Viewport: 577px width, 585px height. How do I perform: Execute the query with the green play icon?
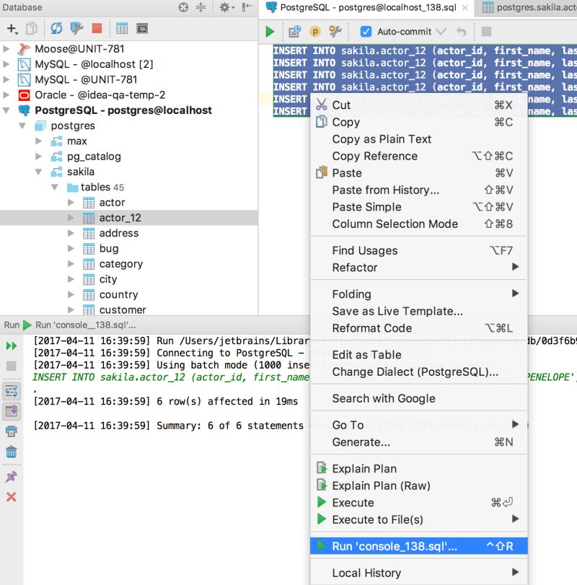pyautogui.click(x=268, y=31)
